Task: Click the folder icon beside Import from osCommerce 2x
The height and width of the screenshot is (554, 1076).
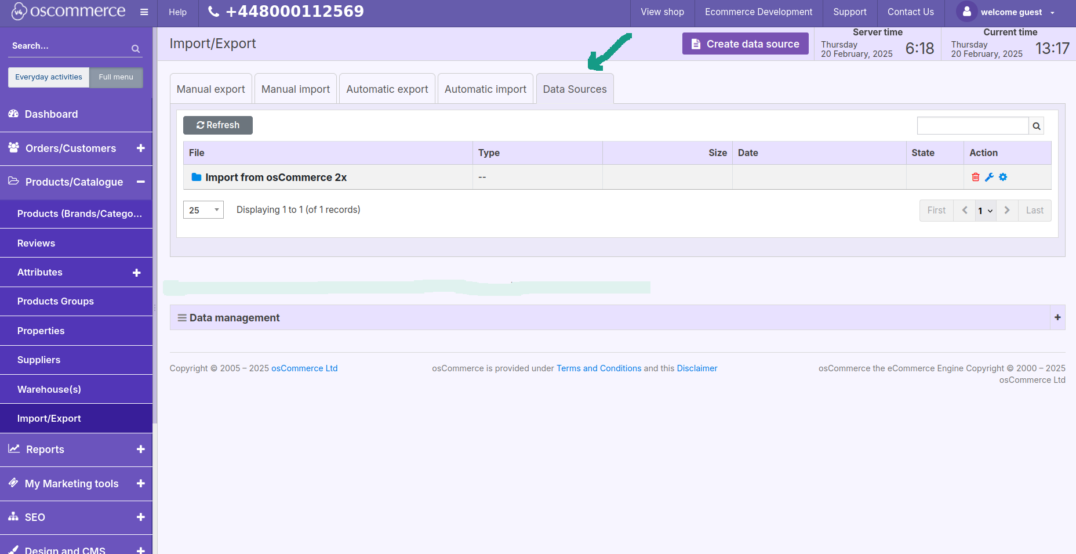Action: (197, 177)
